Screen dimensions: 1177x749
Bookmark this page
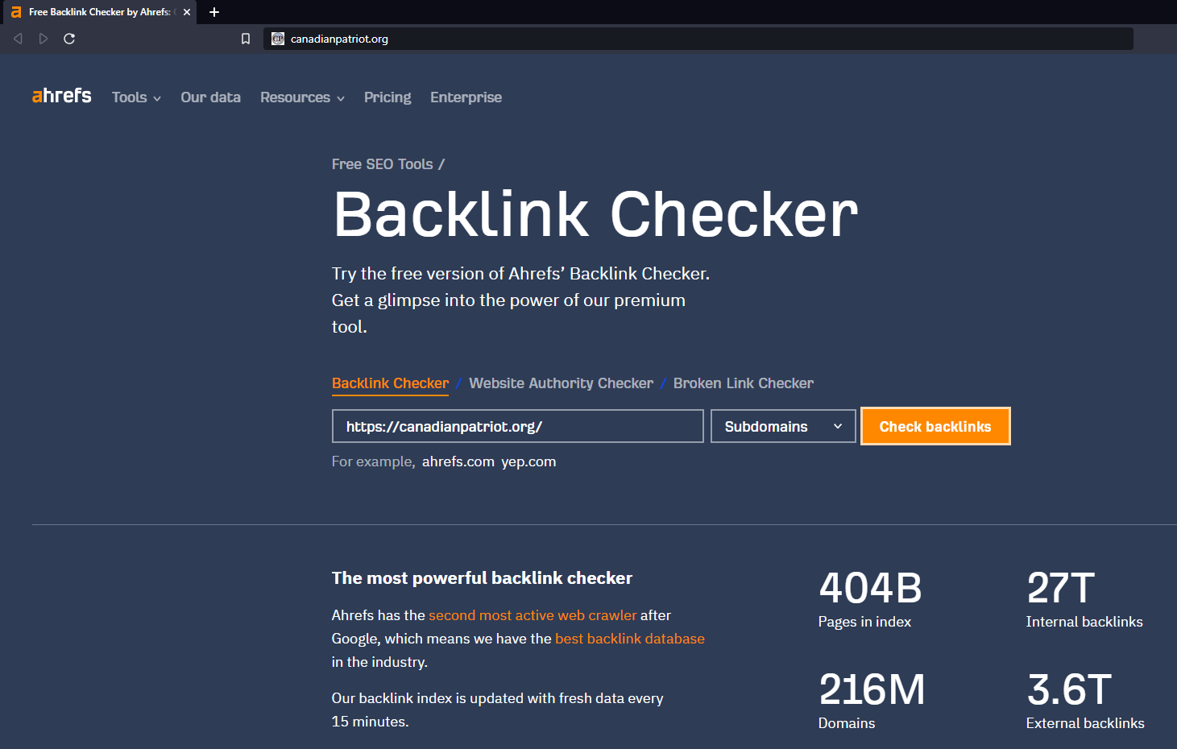pyautogui.click(x=246, y=39)
